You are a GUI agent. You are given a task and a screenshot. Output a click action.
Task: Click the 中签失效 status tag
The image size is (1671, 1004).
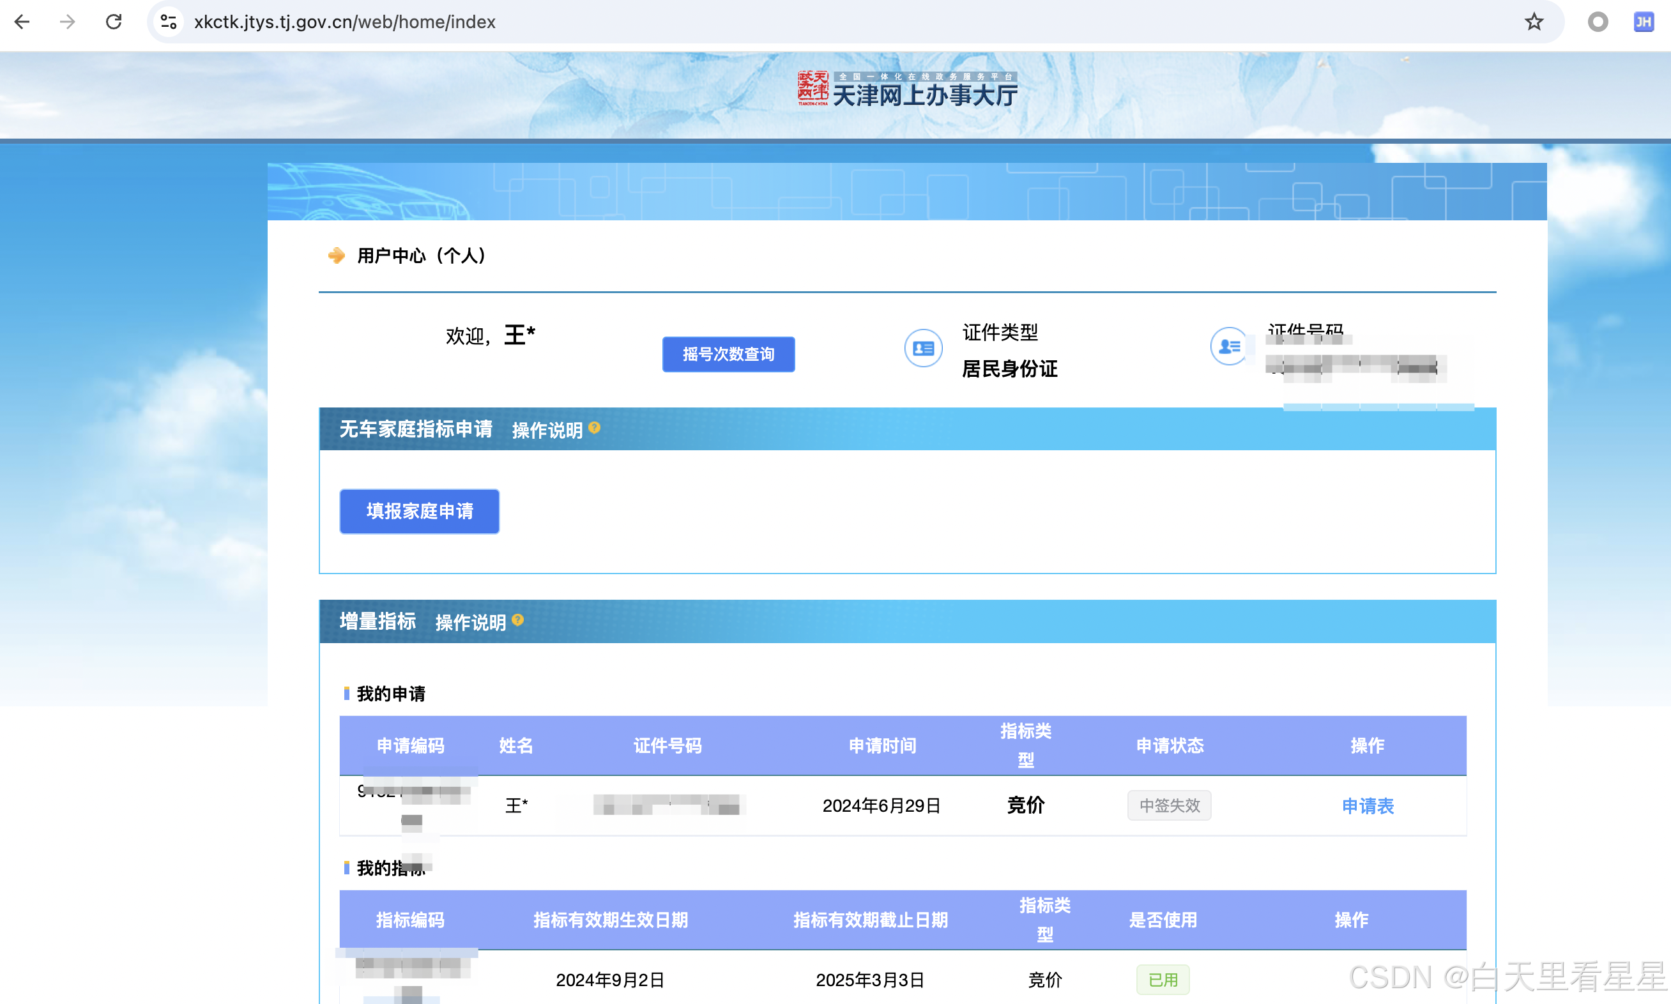(1169, 805)
